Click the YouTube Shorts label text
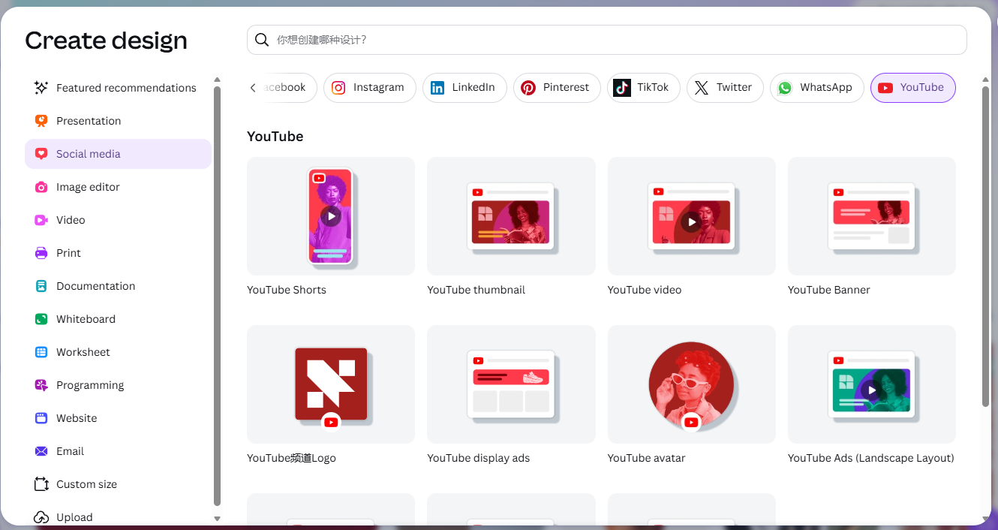Image resolution: width=998 pixels, height=530 pixels. (x=287, y=290)
